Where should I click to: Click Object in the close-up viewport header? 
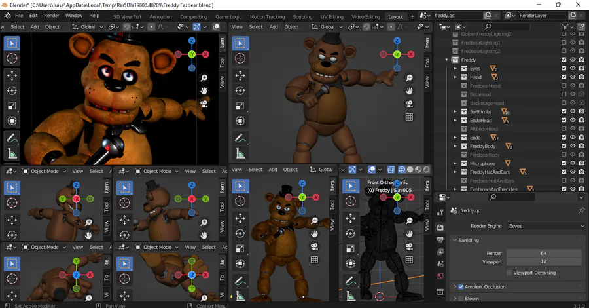[52, 27]
